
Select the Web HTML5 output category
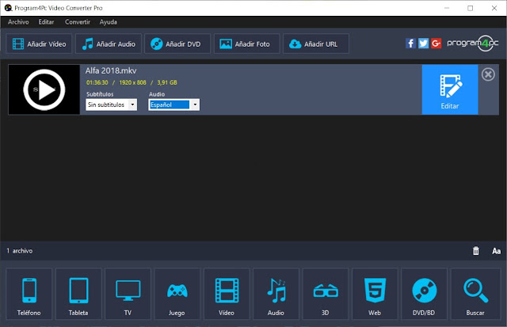375,294
